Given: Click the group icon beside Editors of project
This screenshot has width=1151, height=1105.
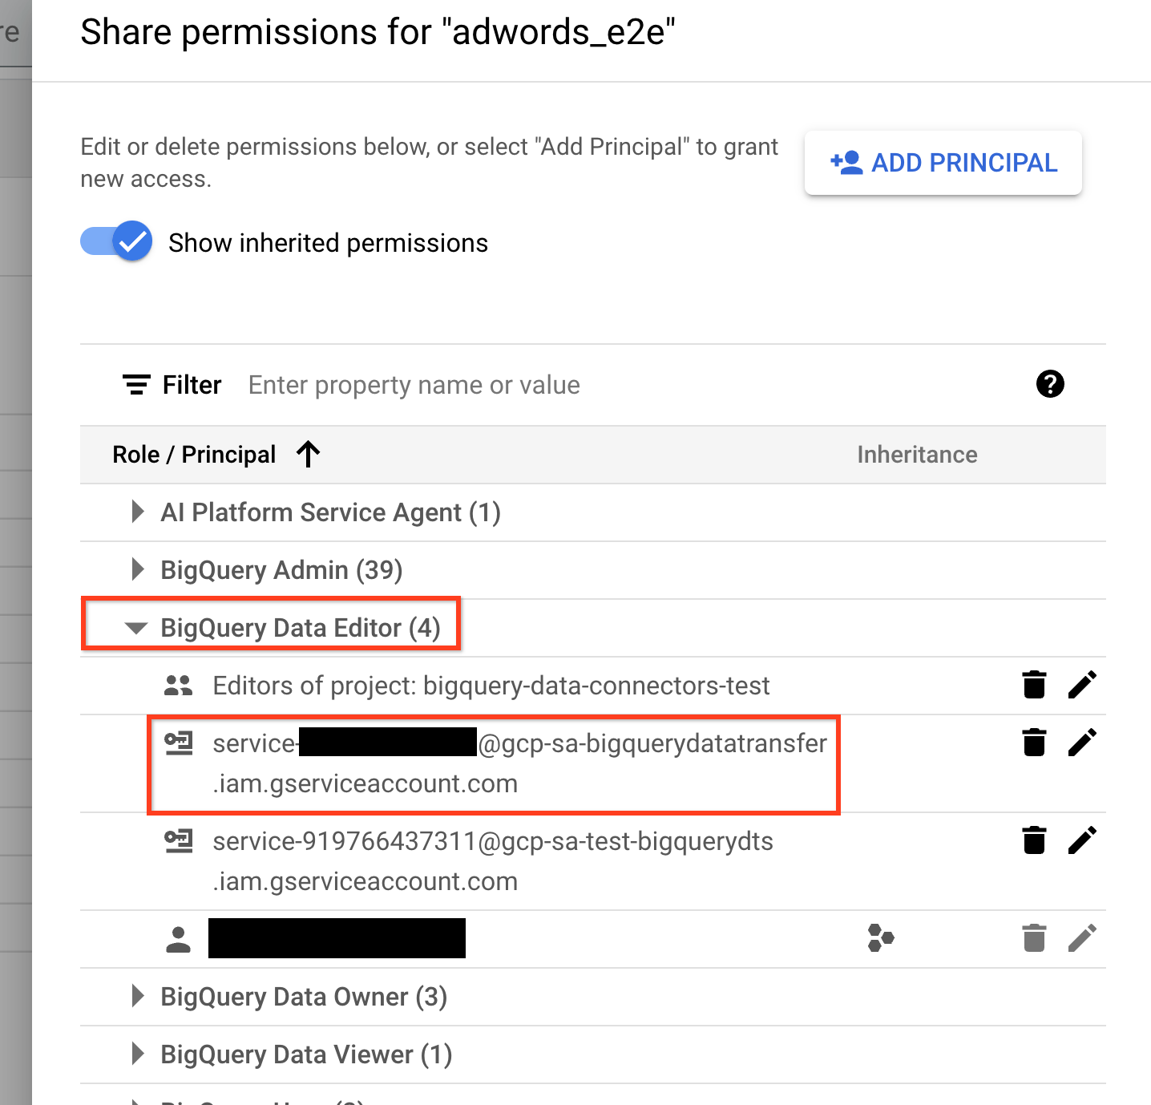Looking at the screenshot, I should point(178,685).
